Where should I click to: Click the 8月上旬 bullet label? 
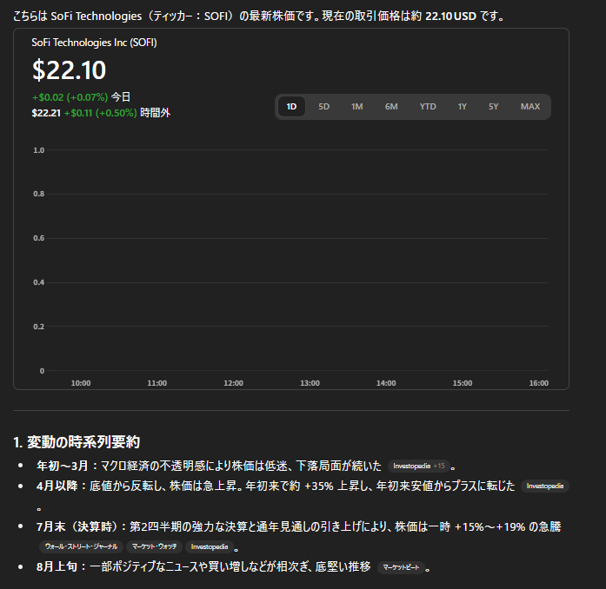[x=57, y=567]
